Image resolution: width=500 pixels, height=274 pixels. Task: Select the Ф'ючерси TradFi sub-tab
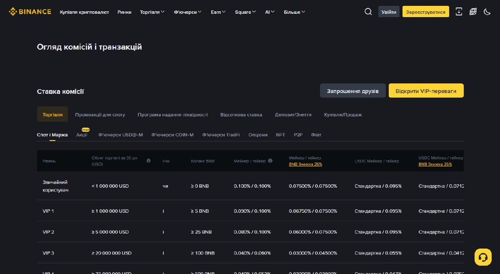coord(221,135)
